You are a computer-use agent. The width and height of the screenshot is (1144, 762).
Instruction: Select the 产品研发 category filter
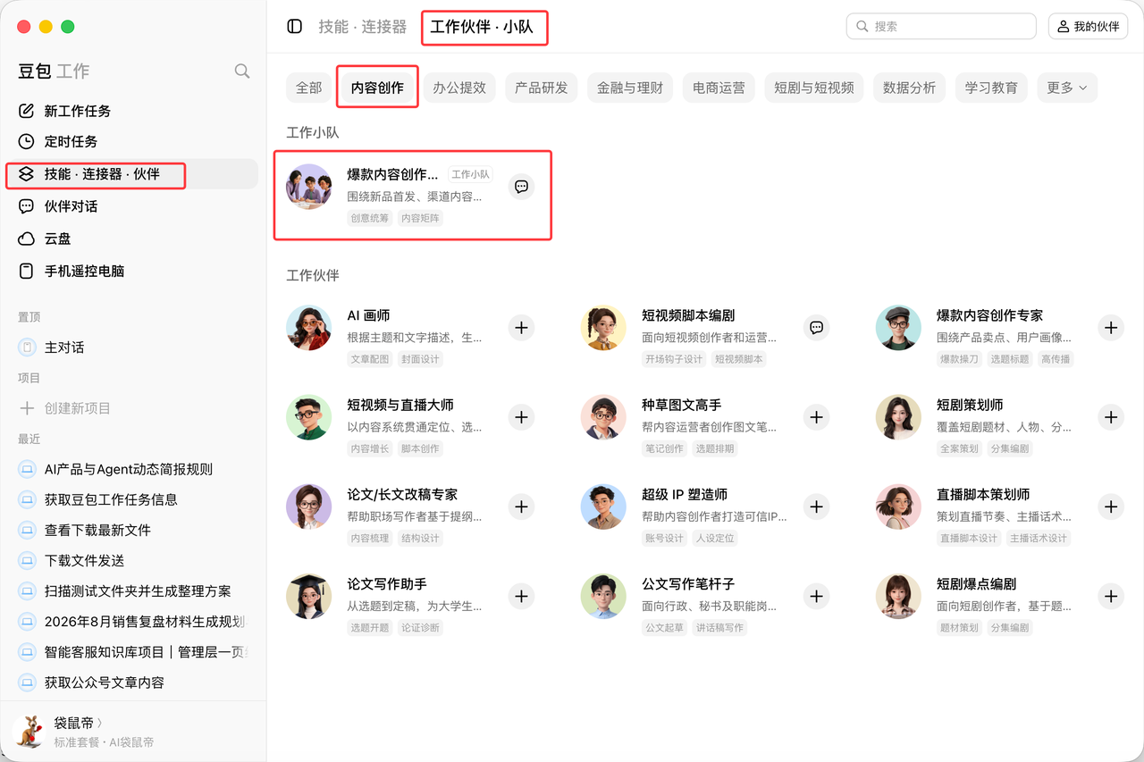tap(542, 88)
